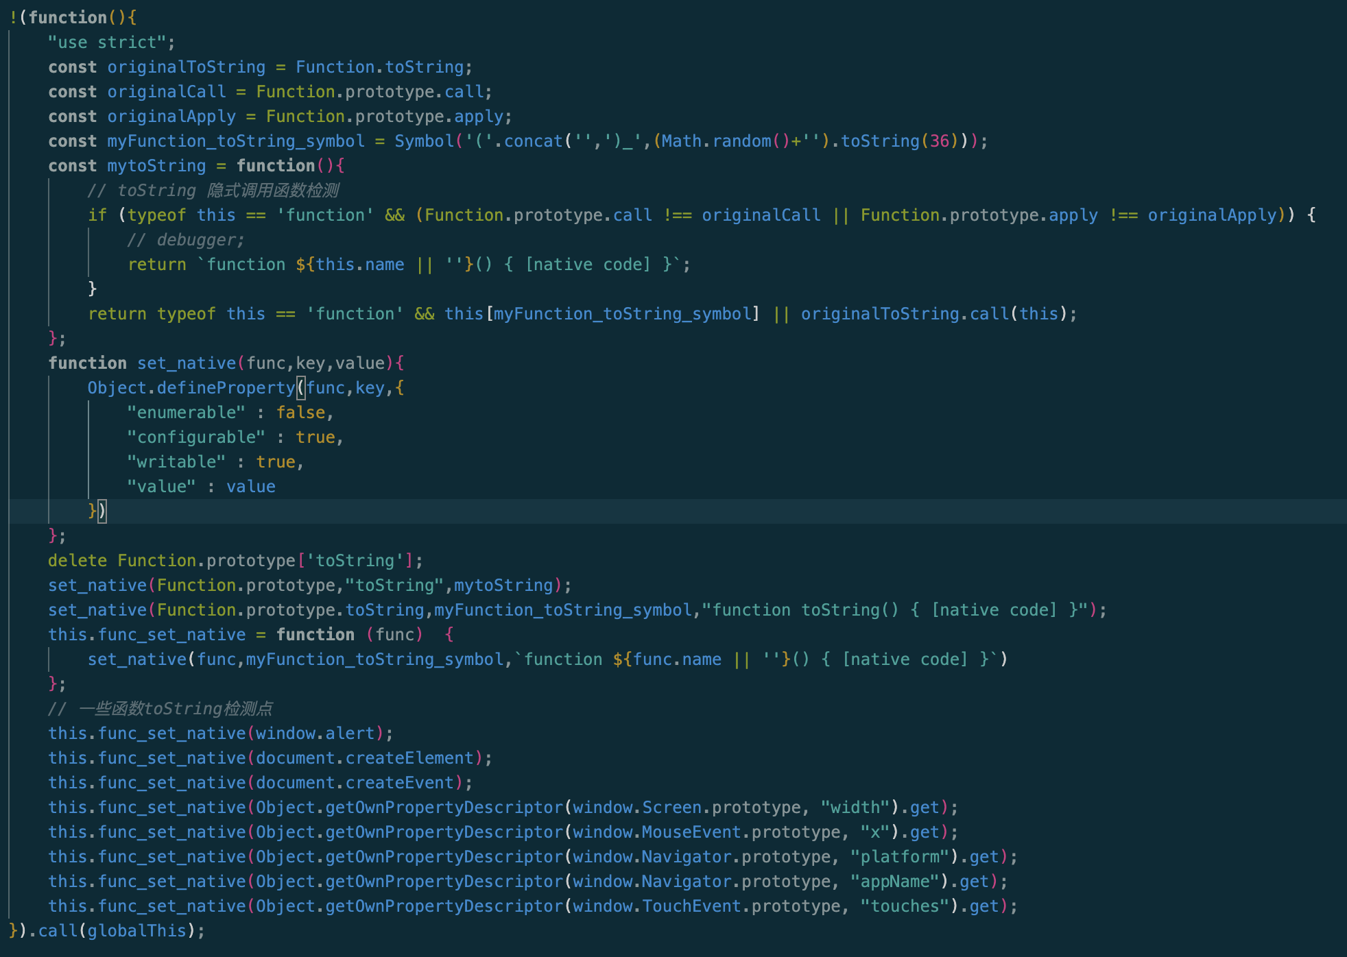1347x957 pixels.
Task: Click window.MouseEvent in the "x" getter line
Action: pos(657,832)
